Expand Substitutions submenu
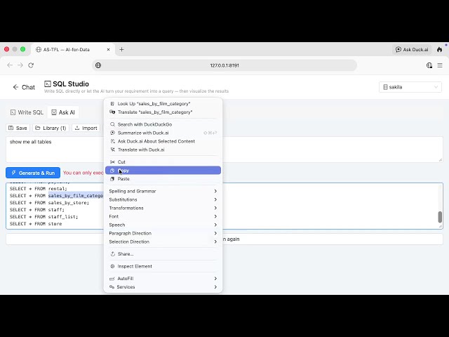 [163, 199]
